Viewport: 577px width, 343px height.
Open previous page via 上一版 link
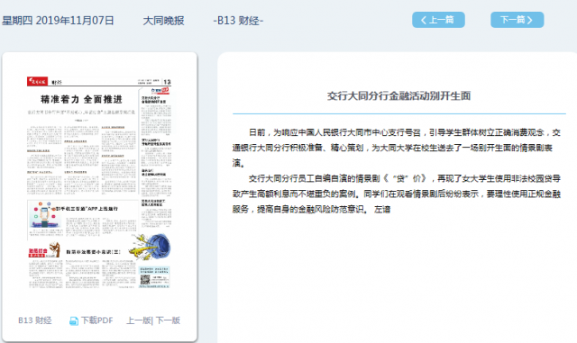(139, 320)
